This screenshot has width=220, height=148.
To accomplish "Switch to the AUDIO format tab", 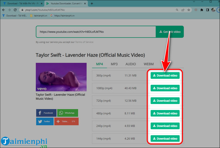I will pyautogui.click(x=131, y=64).
